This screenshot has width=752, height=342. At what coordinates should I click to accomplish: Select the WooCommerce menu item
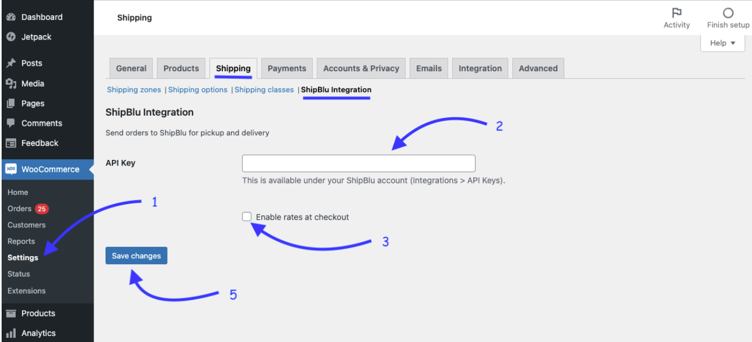click(47, 169)
